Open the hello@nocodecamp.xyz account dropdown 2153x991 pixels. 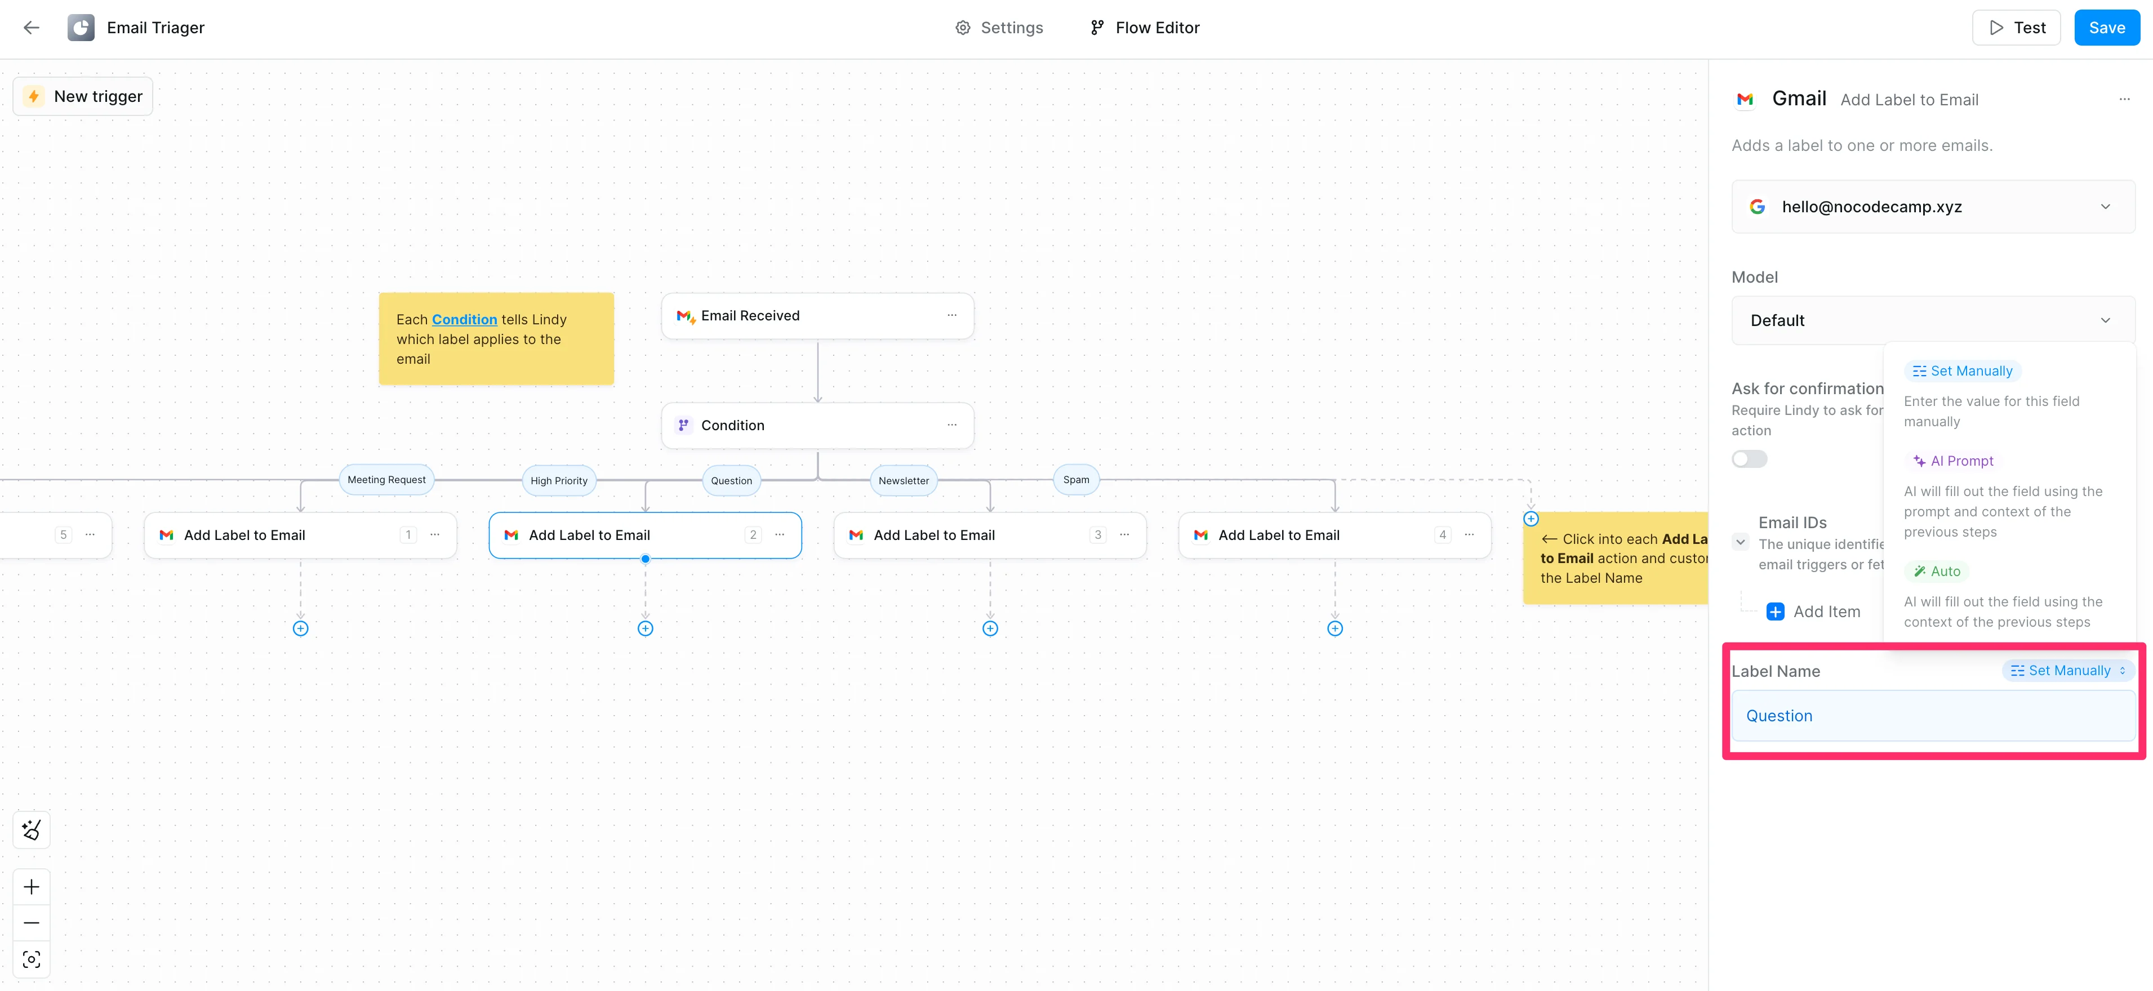click(x=1932, y=207)
